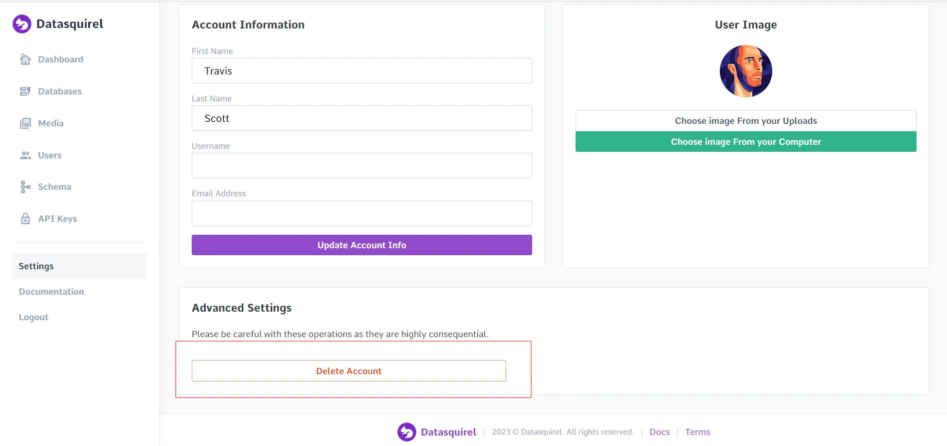Click the Datasquirel logo icon in sidebar
This screenshot has height=446, width=947.
pyautogui.click(x=22, y=24)
